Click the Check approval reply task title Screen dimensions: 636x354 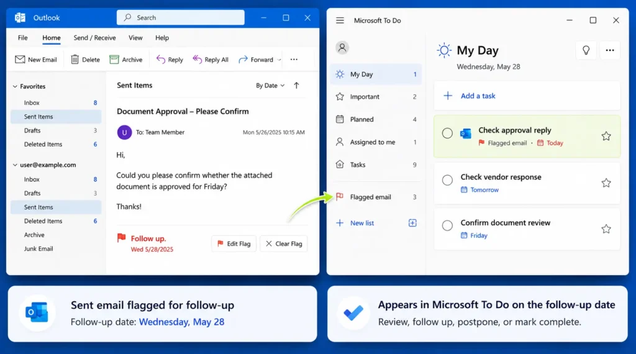click(515, 130)
